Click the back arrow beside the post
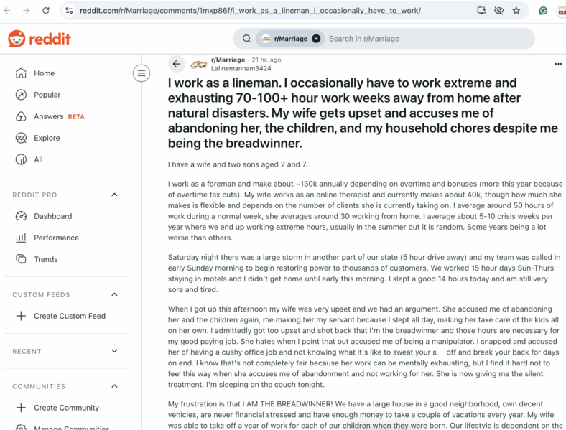566x430 pixels. pos(177,64)
